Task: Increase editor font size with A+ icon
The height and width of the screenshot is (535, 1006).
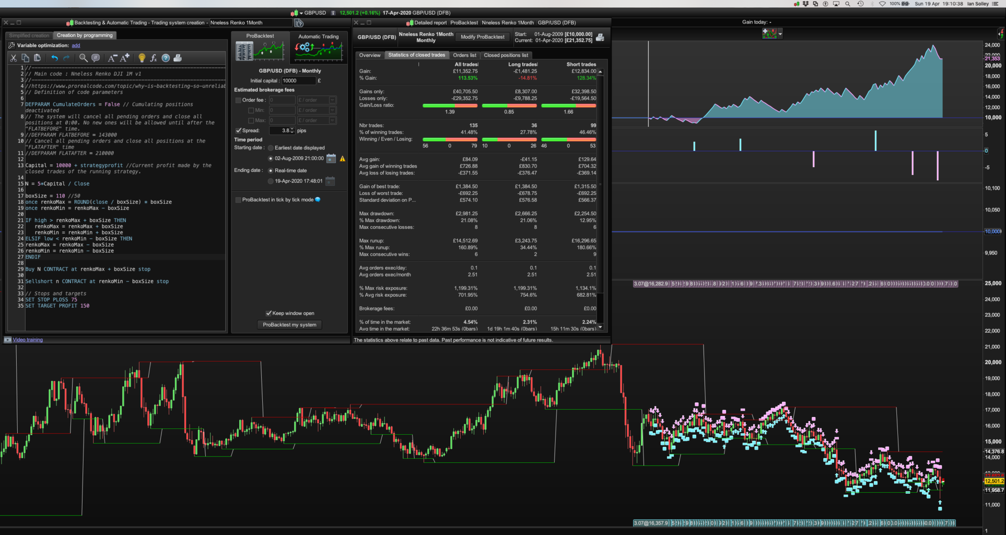Action: [x=125, y=58]
